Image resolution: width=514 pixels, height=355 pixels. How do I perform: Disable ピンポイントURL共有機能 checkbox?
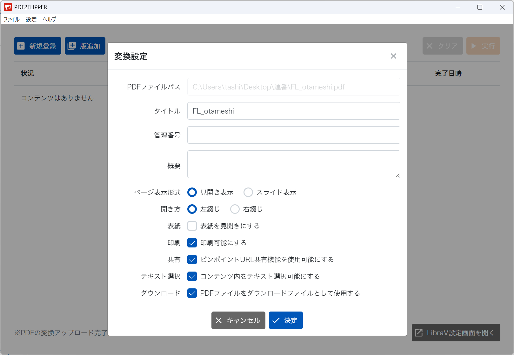coord(192,260)
